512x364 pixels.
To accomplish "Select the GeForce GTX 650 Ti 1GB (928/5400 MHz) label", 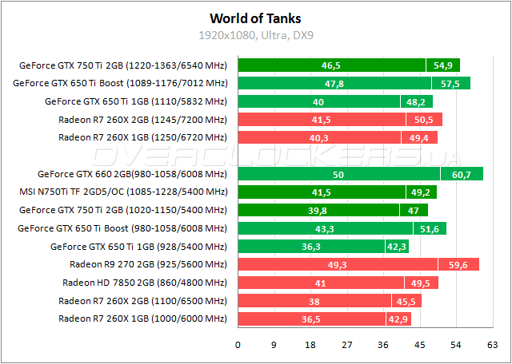I will click(138, 247).
